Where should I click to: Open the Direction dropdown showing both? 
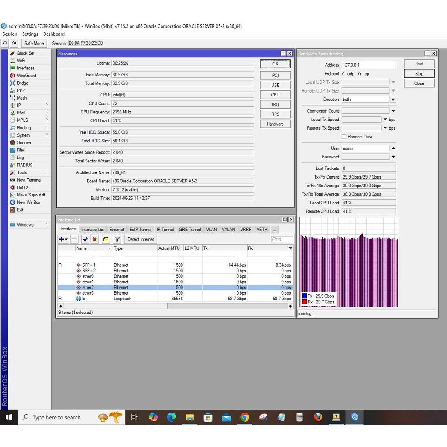coord(393,100)
